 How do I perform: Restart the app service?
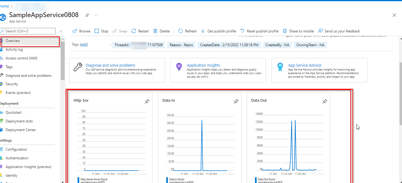(140, 31)
